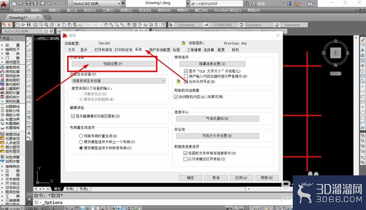Click the keyword search input field
The width and height of the screenshot is (366, 210).
coord(216,4)
